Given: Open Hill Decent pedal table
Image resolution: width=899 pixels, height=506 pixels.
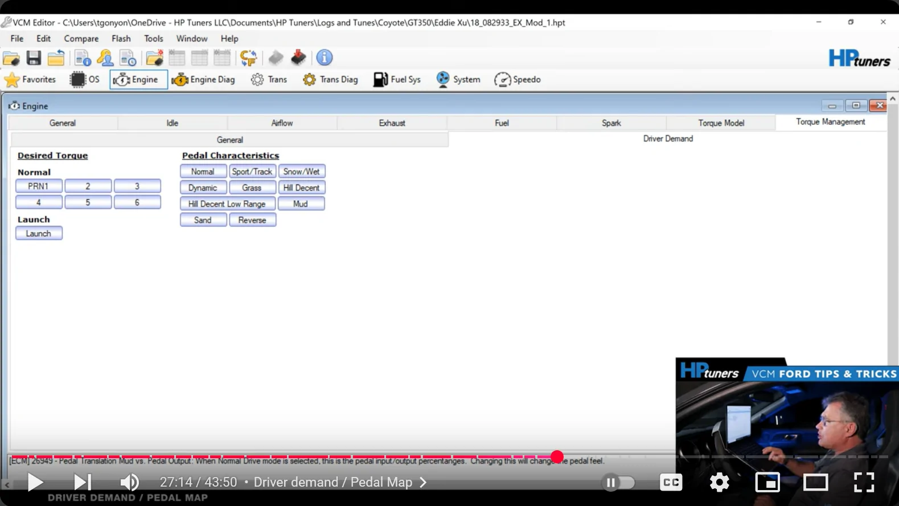Looking at the screenshot, I should coord(302,188).
